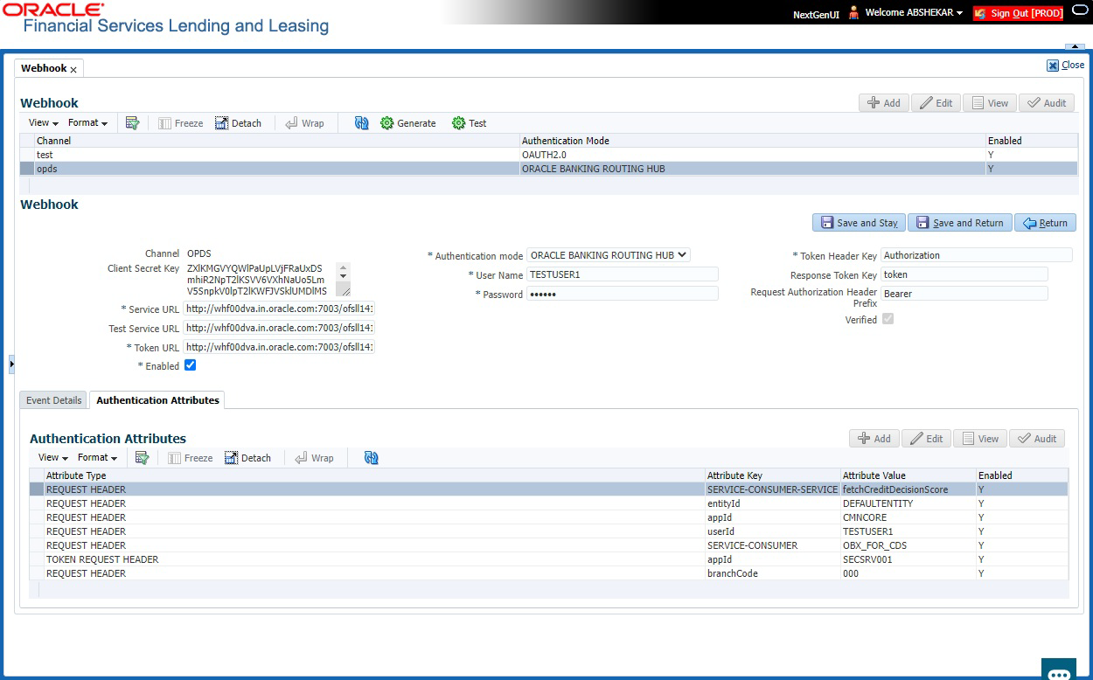
Task: Click the Test Service URL field
Action: coord(279,328)
